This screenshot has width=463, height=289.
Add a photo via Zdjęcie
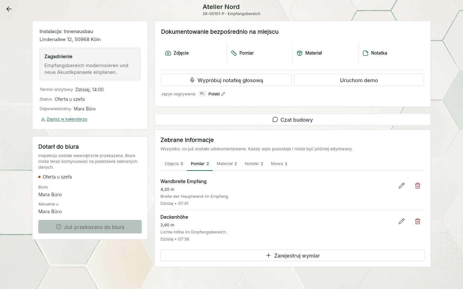[194, 53]
